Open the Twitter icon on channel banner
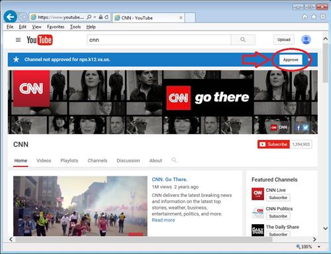This screenshot has height=254, width=331. (305, 127)
